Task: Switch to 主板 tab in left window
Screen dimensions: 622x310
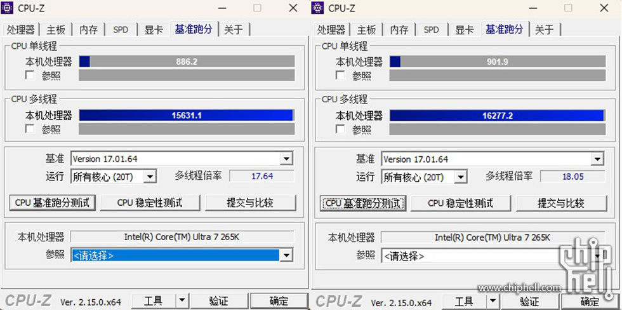Action: coord(56,30)
